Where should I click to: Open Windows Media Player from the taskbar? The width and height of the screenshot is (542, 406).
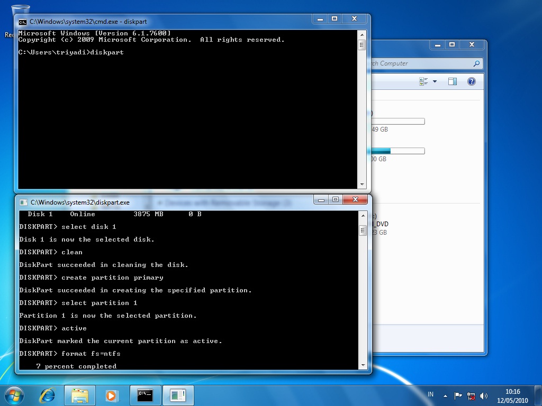[x=111, y=395]
